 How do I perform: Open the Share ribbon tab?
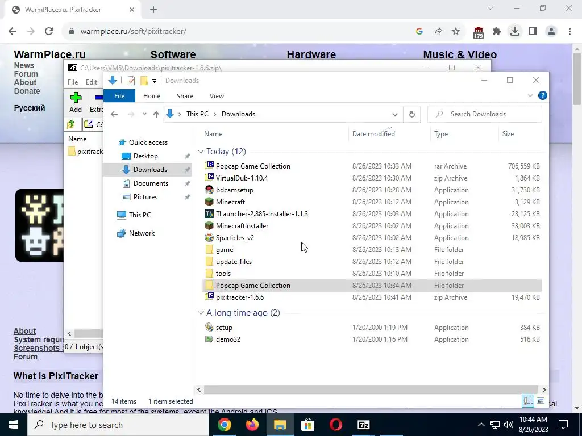pos(185,95)
